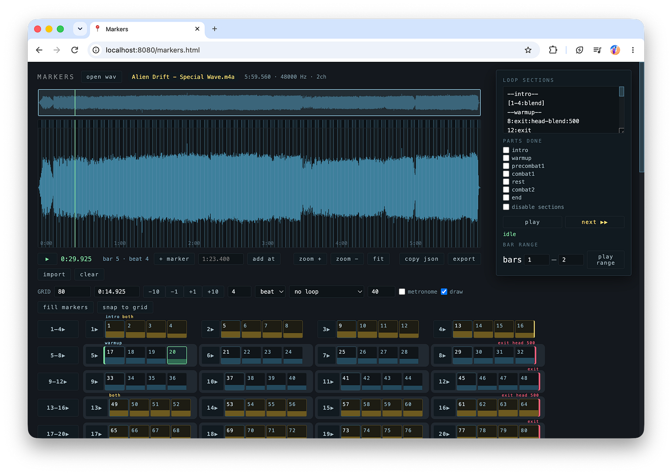
Task: Click the export button
Action: click(464, 259)
